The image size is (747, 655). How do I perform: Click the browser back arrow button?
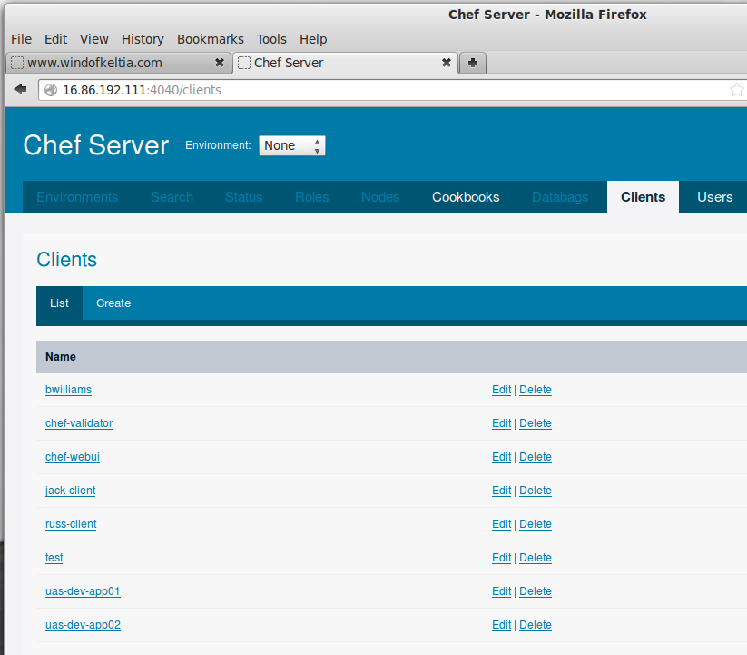[21, 89]
